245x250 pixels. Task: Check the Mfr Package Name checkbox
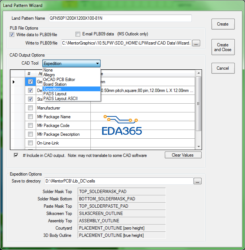[30, 117]
